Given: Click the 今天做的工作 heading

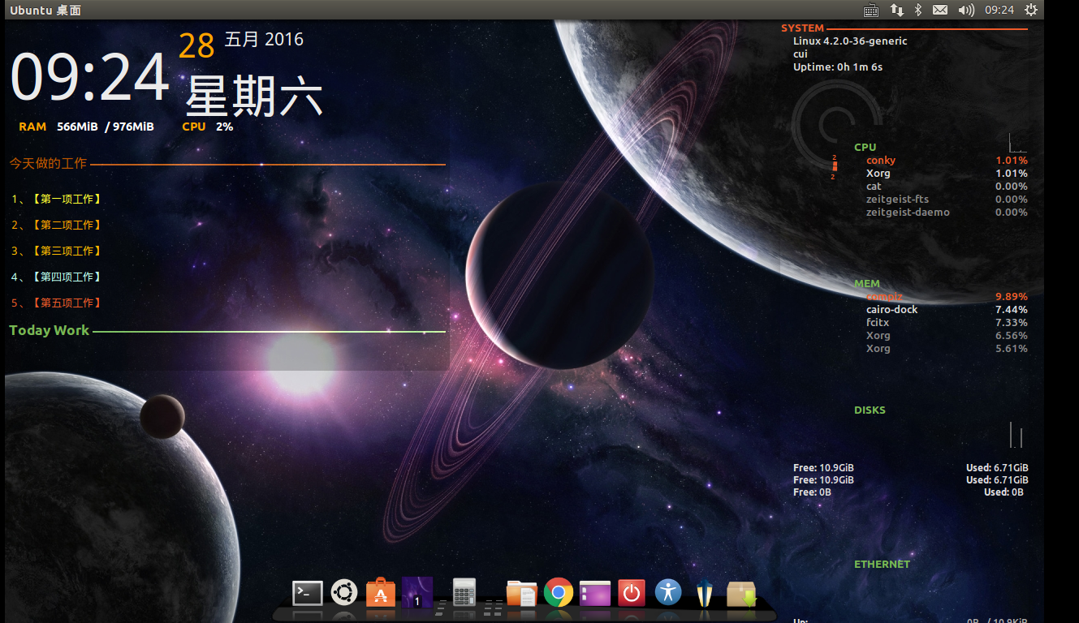Looking at the screenshot, I should point(48,163).
